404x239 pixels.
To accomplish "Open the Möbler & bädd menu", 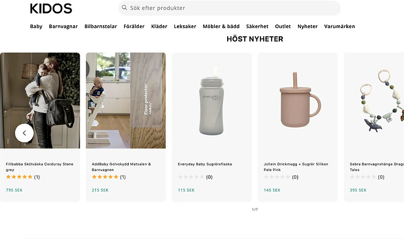I will point(221,26).
